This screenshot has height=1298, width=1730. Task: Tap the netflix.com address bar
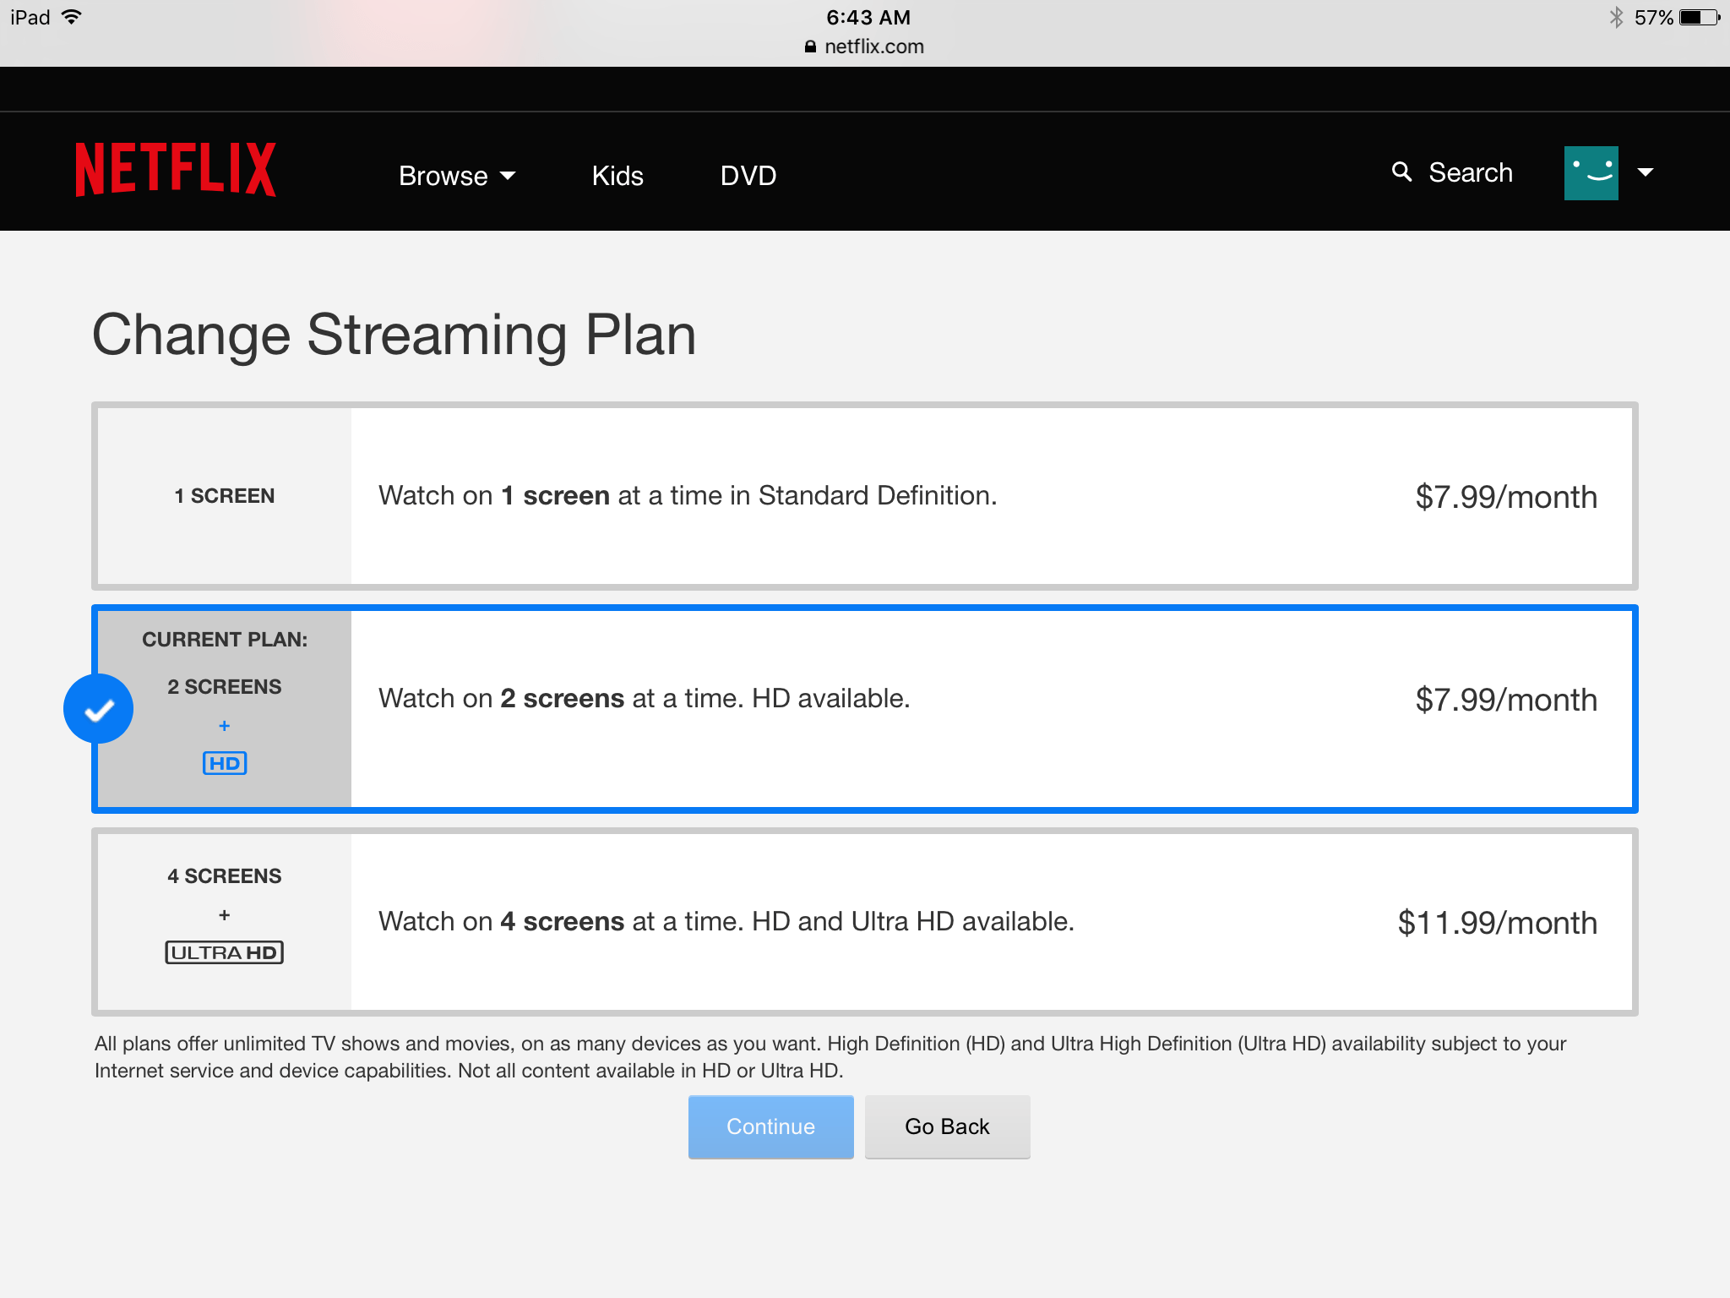(x=865, y=46)
